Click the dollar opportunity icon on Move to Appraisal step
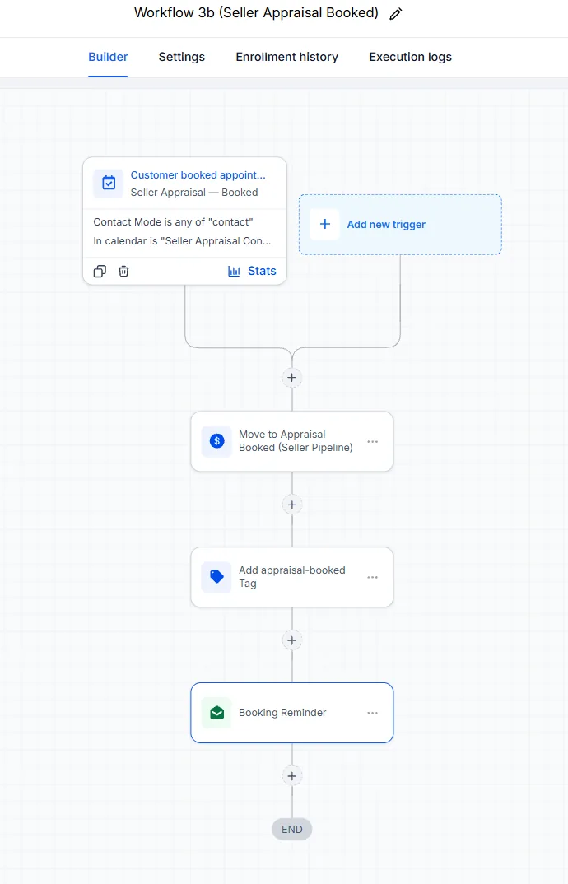Screen dimensions: 568x884 click(216, 441)
